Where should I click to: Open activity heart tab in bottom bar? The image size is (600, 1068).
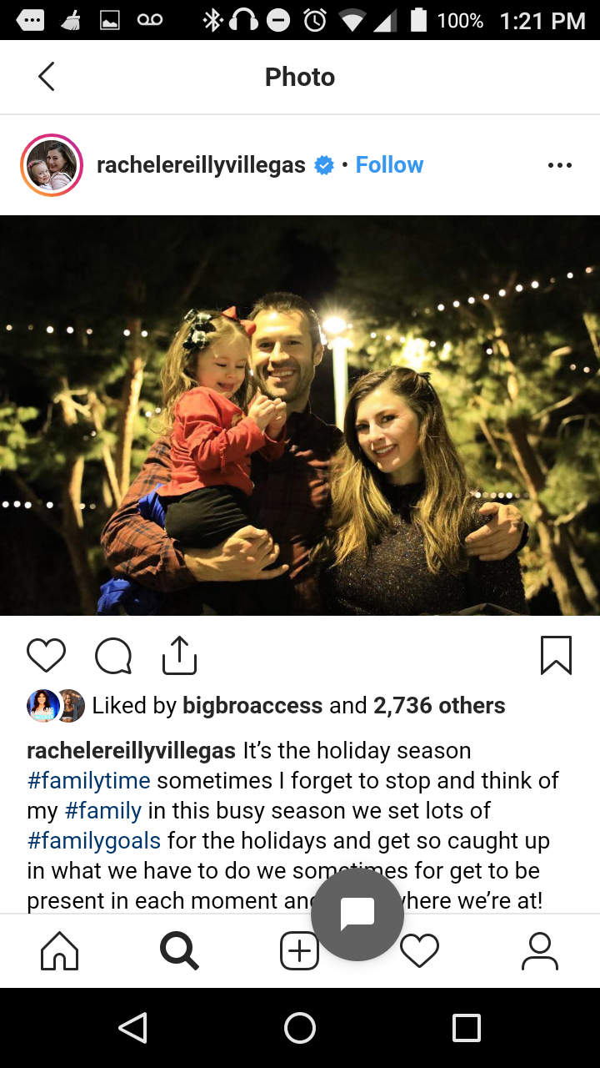pyautogui.click(x=419, y=951)
